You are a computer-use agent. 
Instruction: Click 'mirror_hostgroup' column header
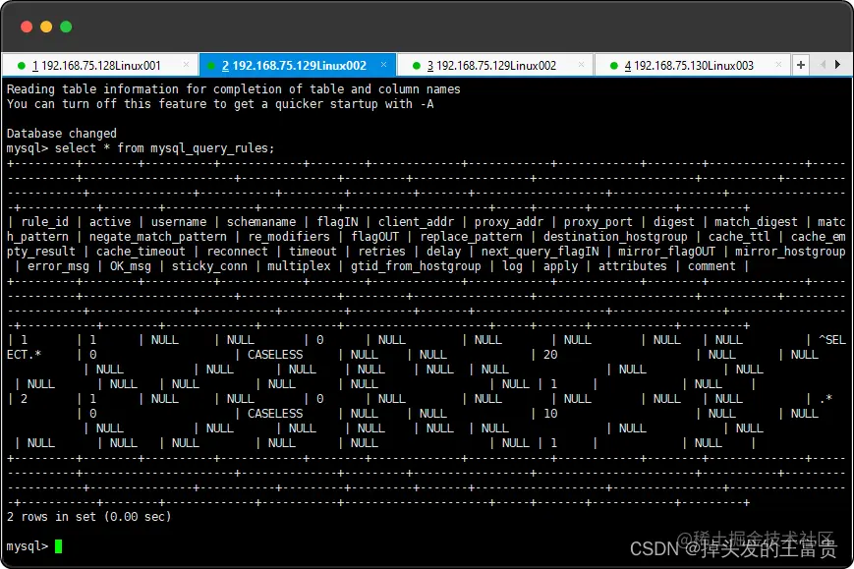[790, 251]
